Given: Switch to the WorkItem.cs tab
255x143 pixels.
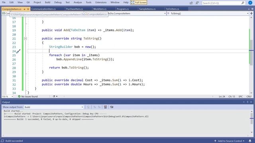Looking at the screenshot, I should coord(100,9).
